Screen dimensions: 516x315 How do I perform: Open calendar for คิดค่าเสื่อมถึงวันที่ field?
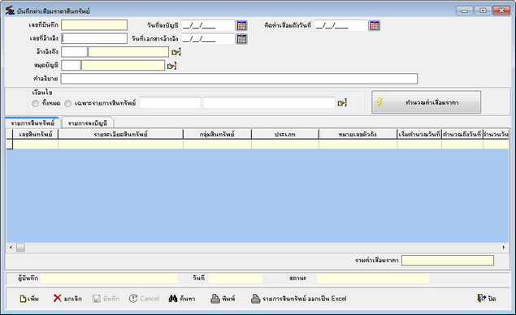coord(374,25)
